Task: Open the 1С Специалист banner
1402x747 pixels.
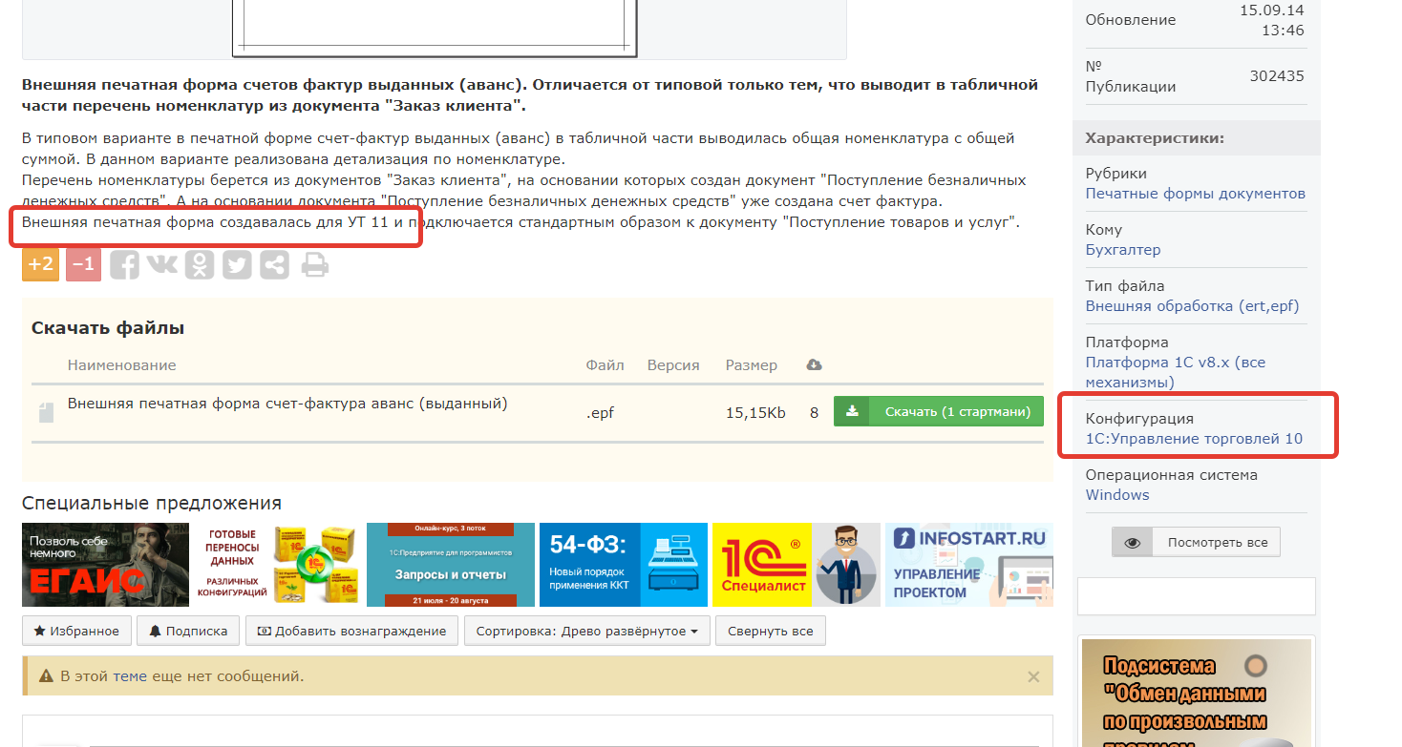Action: 797,565
